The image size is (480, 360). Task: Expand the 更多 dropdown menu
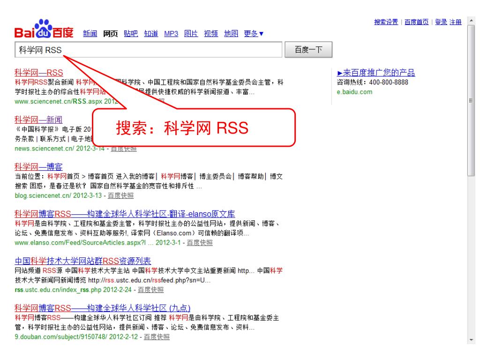point(254,33)
